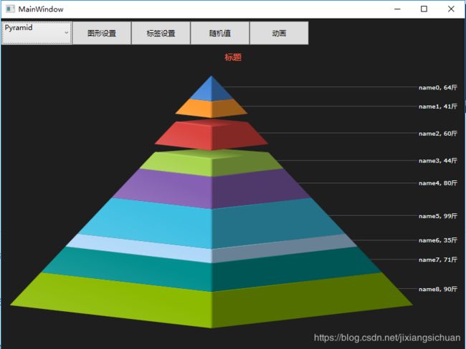Minimize the MainWindow window
This screenshot has height=349, width=466.
pyautogui.click(x=397, y=9)
